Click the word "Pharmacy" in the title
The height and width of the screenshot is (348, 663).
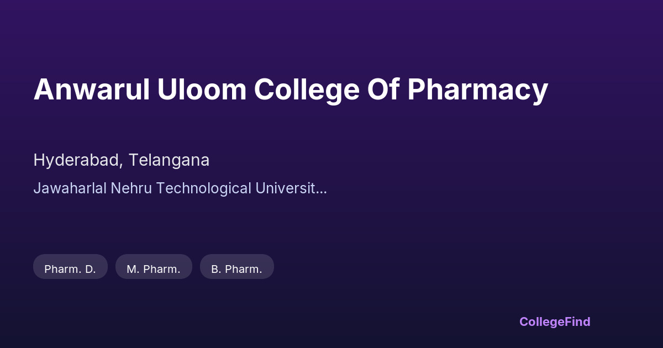[x=477, y=89]
